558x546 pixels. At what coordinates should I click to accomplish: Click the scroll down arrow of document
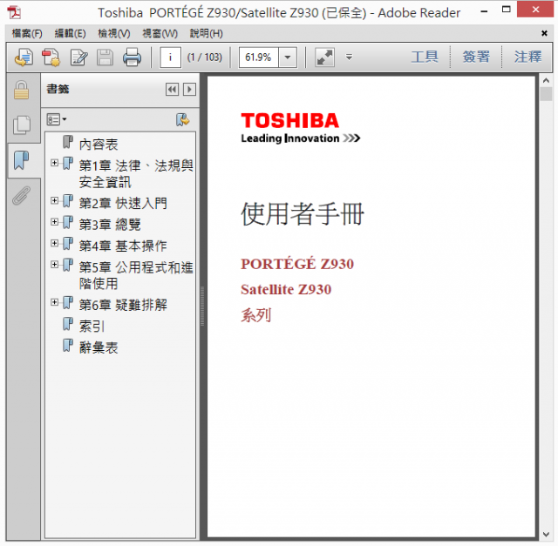tap(546, 535)
